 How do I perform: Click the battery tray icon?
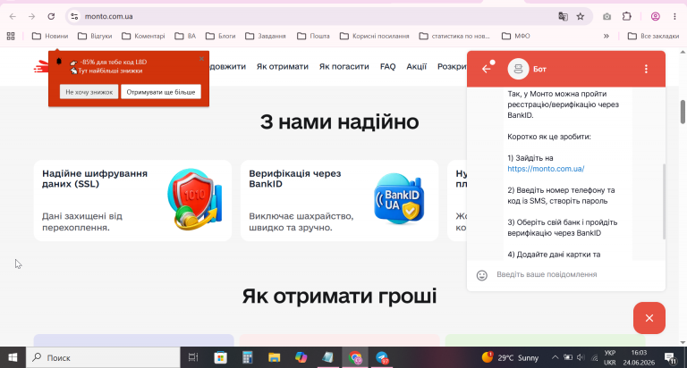pos(568,357)
